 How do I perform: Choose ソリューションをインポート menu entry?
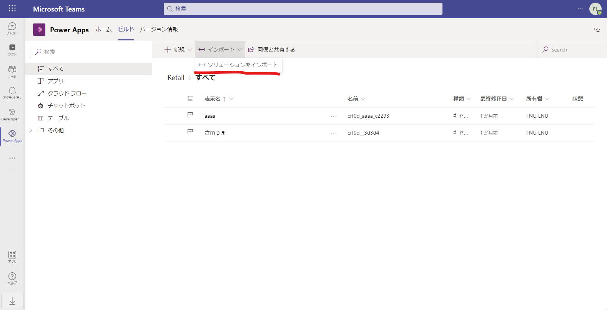[x=239, y=65]
